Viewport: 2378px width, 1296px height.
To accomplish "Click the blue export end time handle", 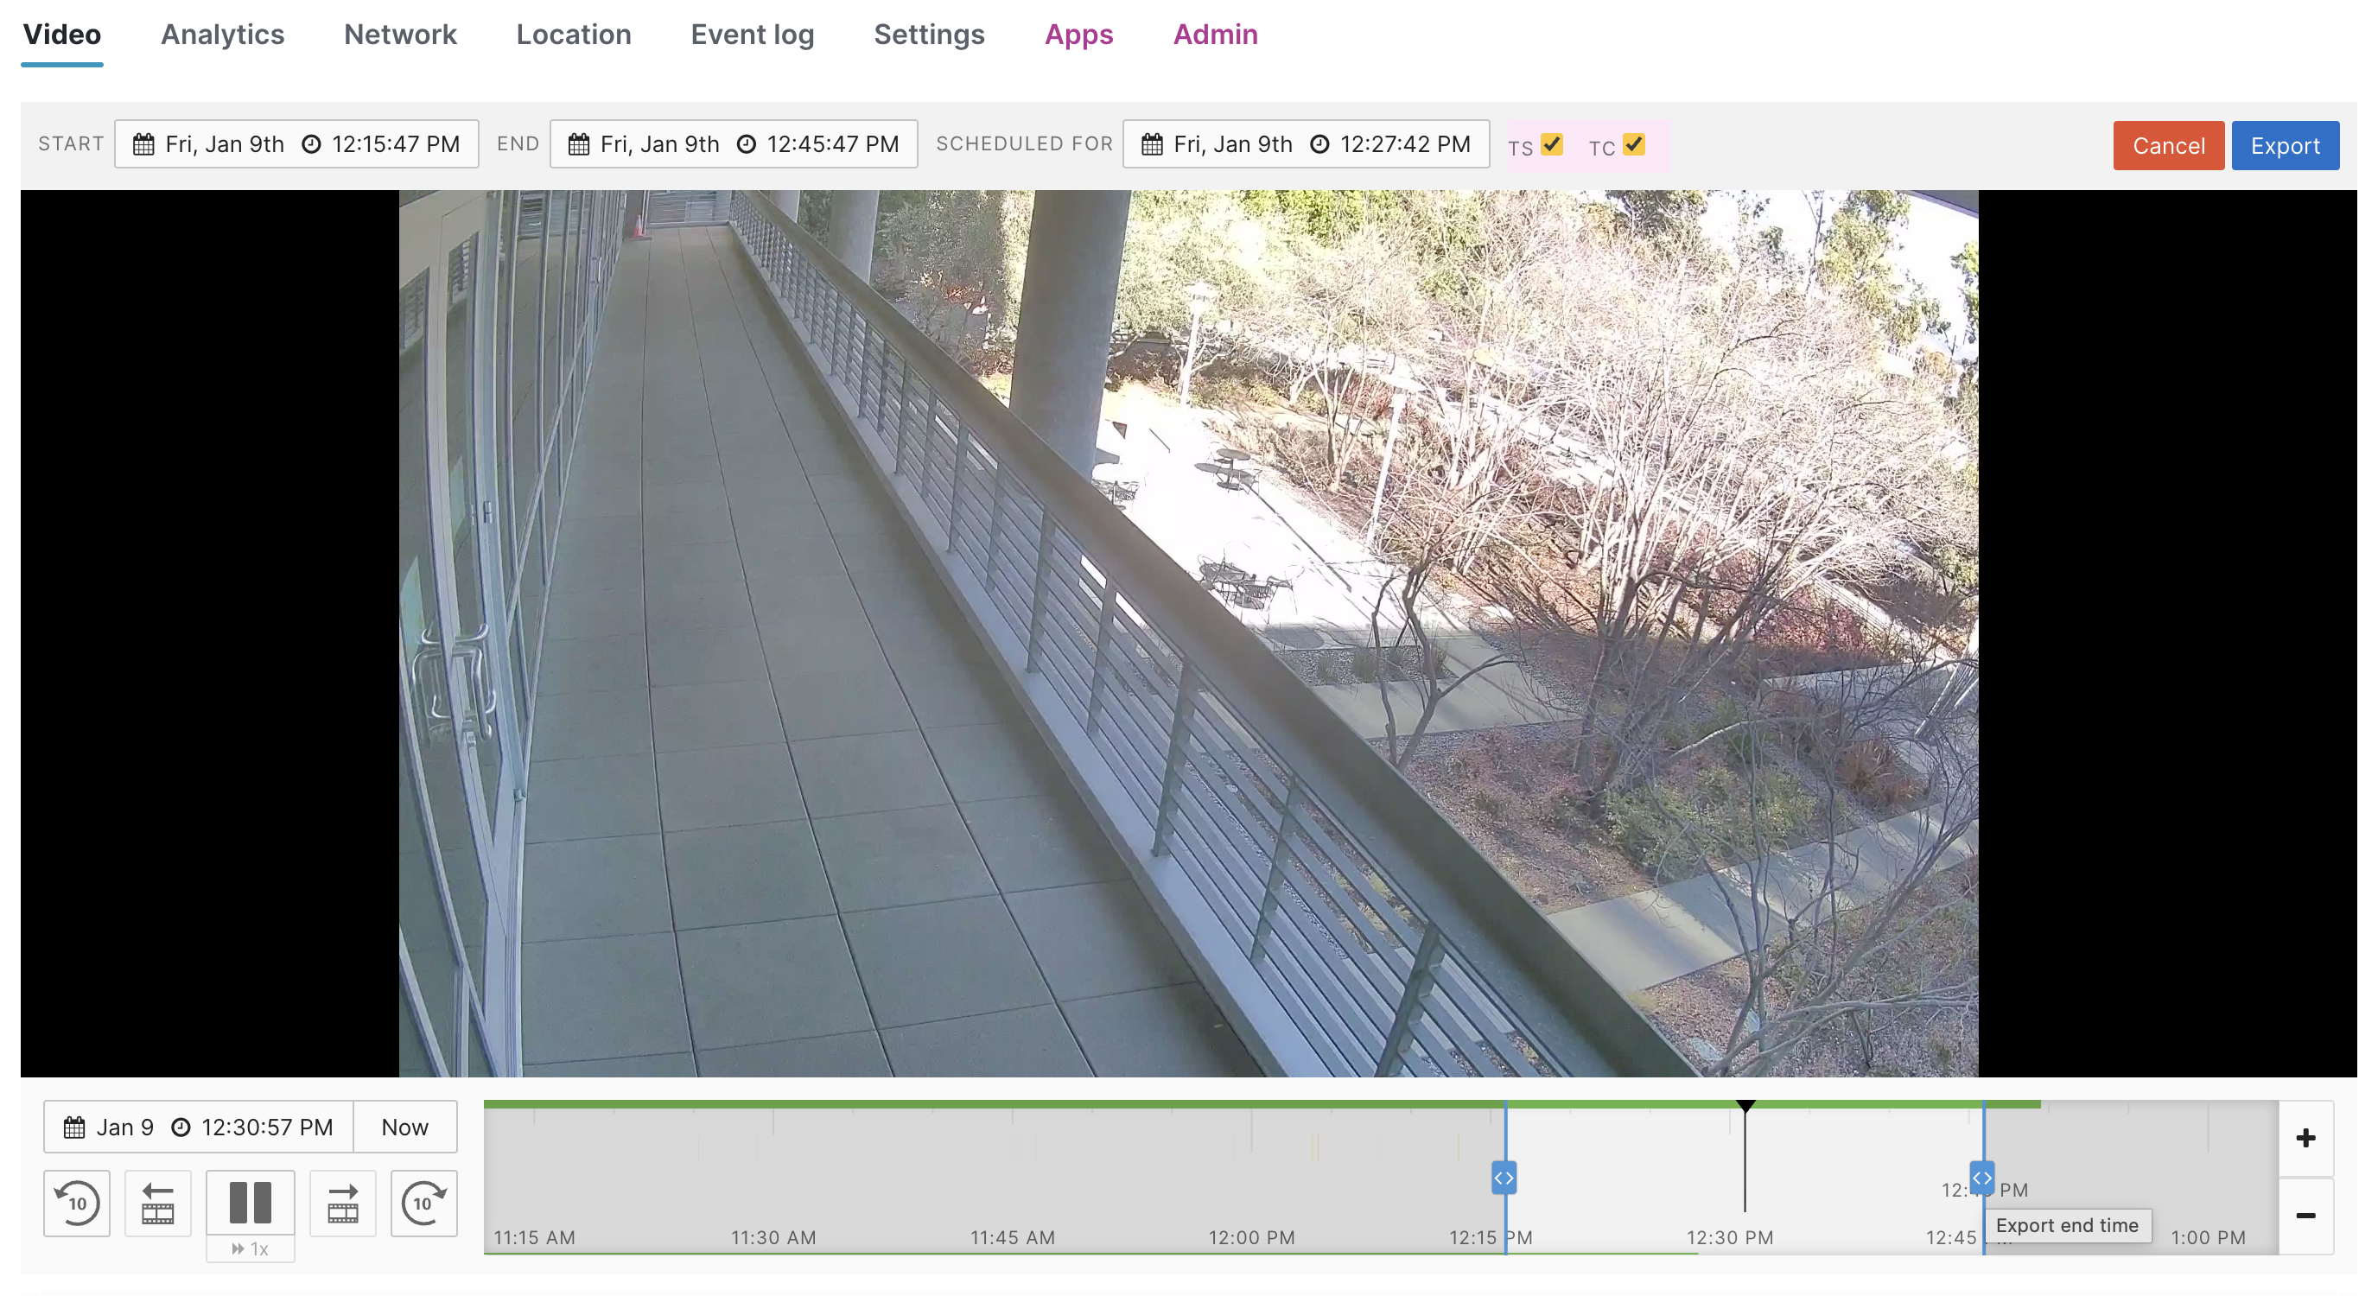I will [x=1982, y=1176].
